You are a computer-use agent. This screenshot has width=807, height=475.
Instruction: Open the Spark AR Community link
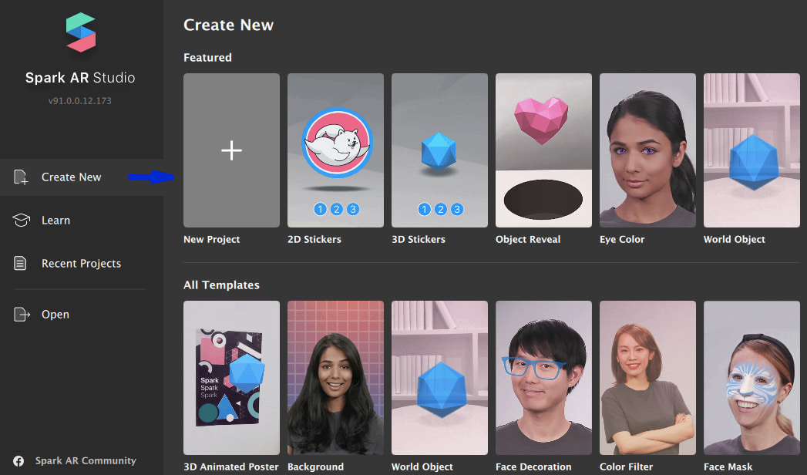[x=85, y=461]
